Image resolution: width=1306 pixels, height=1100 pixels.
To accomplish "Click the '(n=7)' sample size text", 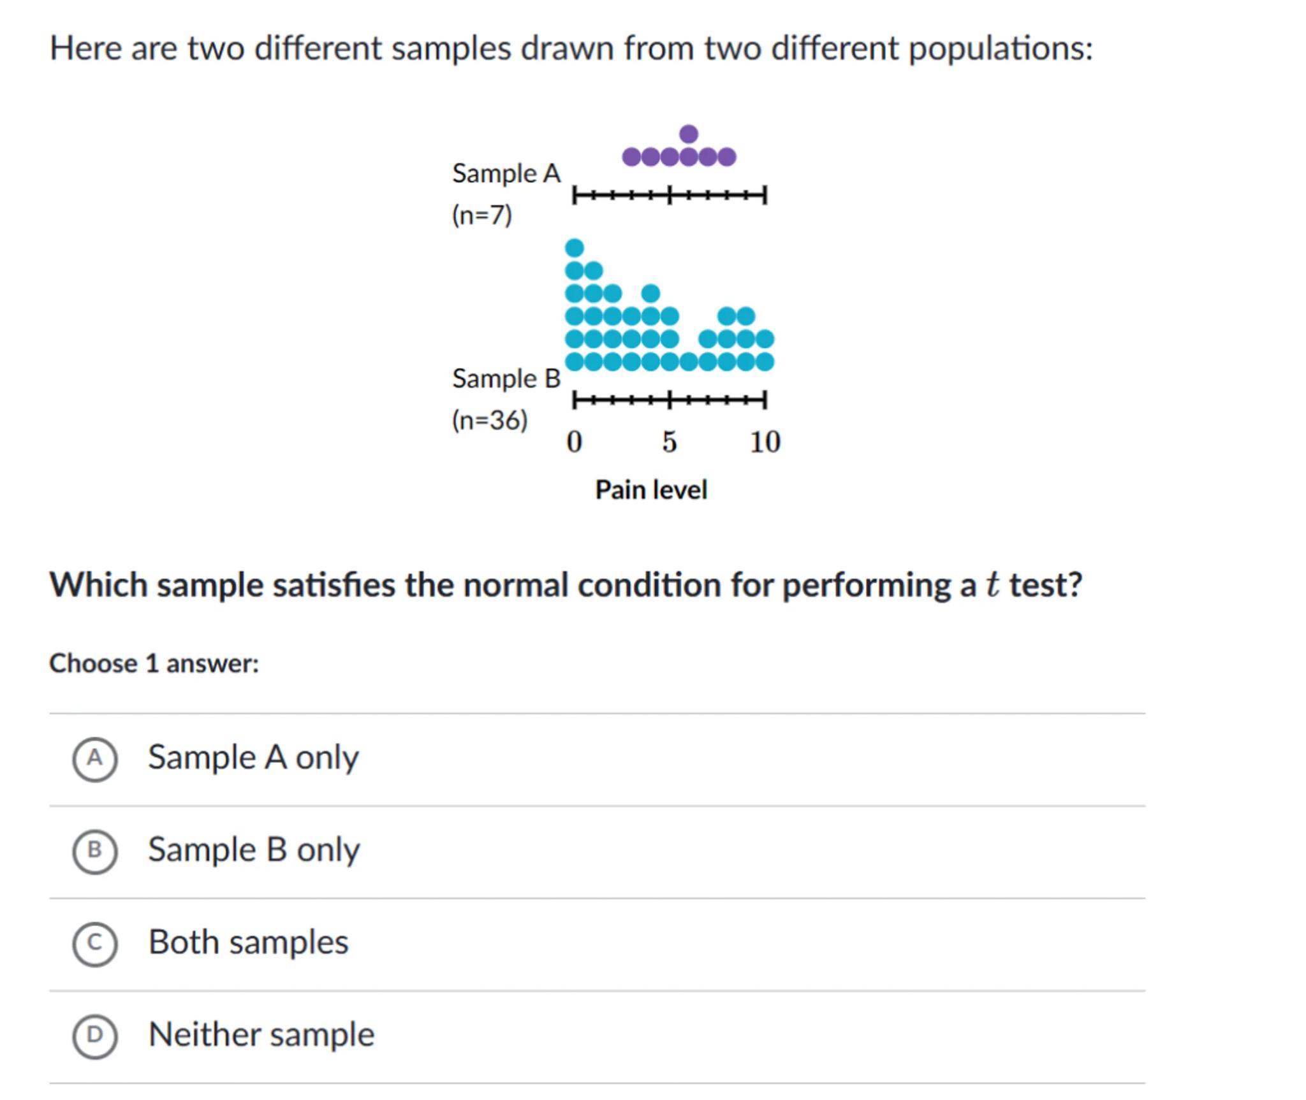I will [x=481, y=215].
